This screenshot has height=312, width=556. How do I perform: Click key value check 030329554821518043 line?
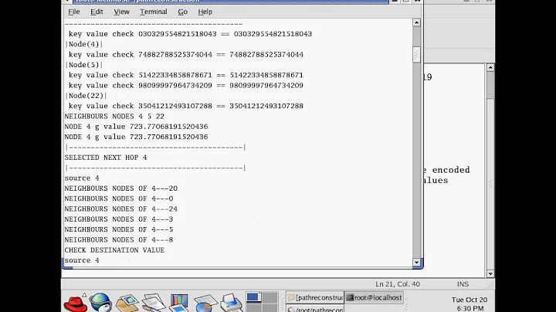[x=190, y=34]
